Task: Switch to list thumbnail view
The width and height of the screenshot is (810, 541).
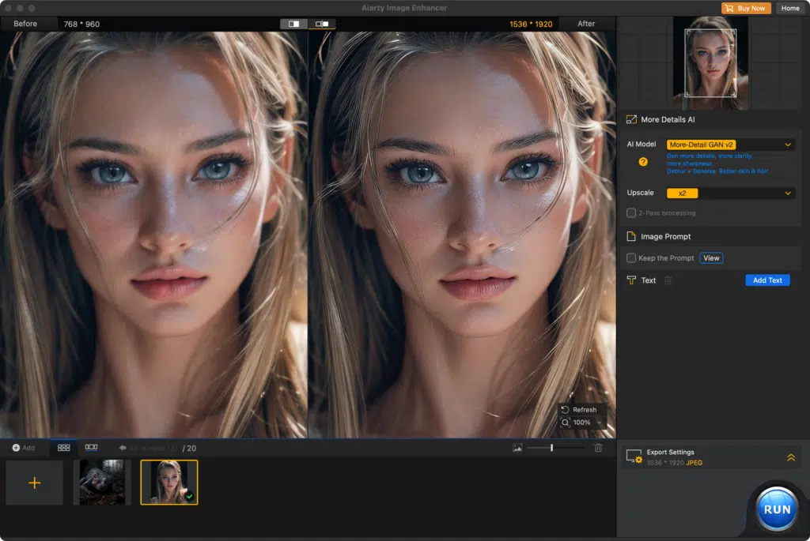Action: 90,447
